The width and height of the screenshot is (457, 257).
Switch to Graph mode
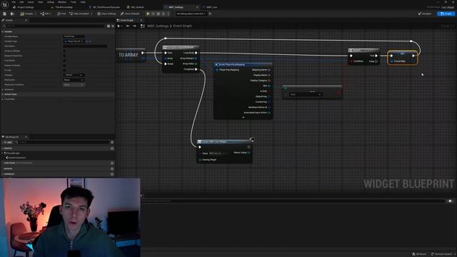(x=446, y=14)
